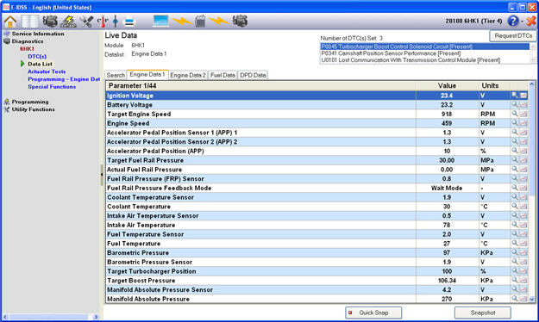Screen dimensions: 539x322
Task: Open the service manual book icon
Action: tap(30, 22)
